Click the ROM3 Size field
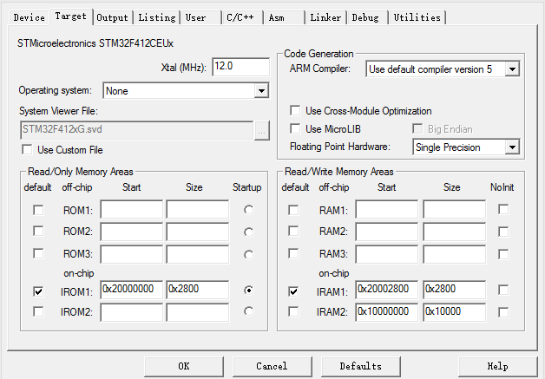This screenshot has width=545, height=379. (197, 254)
